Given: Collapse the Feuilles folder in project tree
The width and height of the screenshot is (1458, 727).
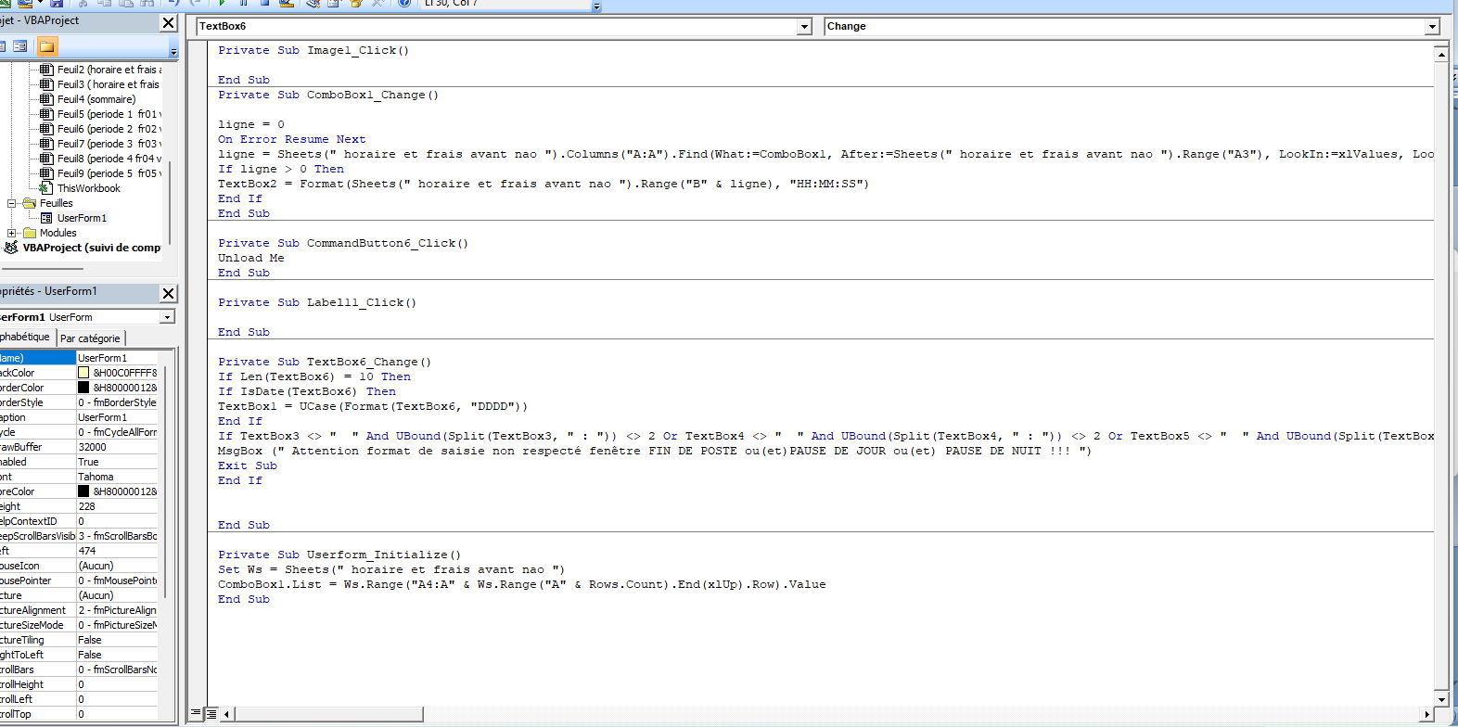Looking at the screenshot, I should click(x=12, y=203).
